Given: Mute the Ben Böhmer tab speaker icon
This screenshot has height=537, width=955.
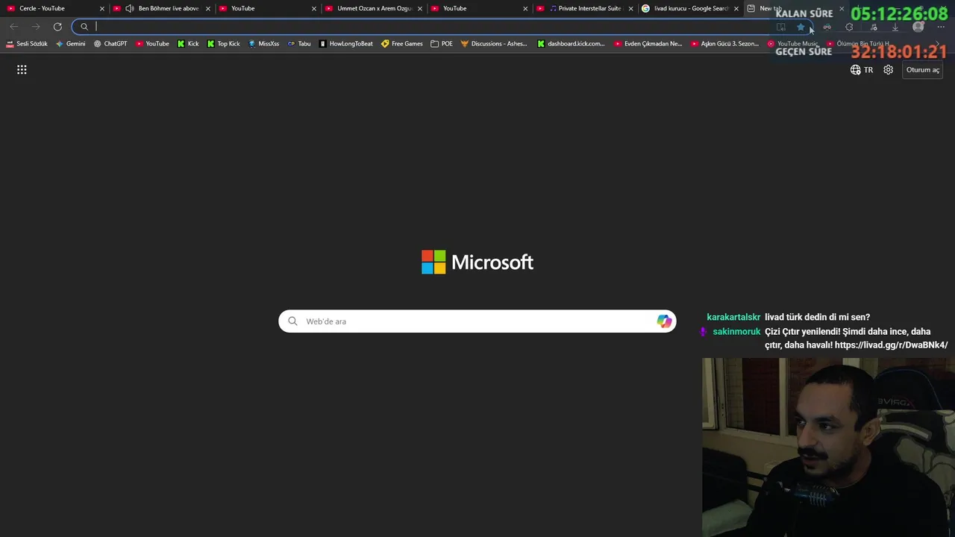Looking at the screenshot, I should pyautogui.click(x=130, y=8).
